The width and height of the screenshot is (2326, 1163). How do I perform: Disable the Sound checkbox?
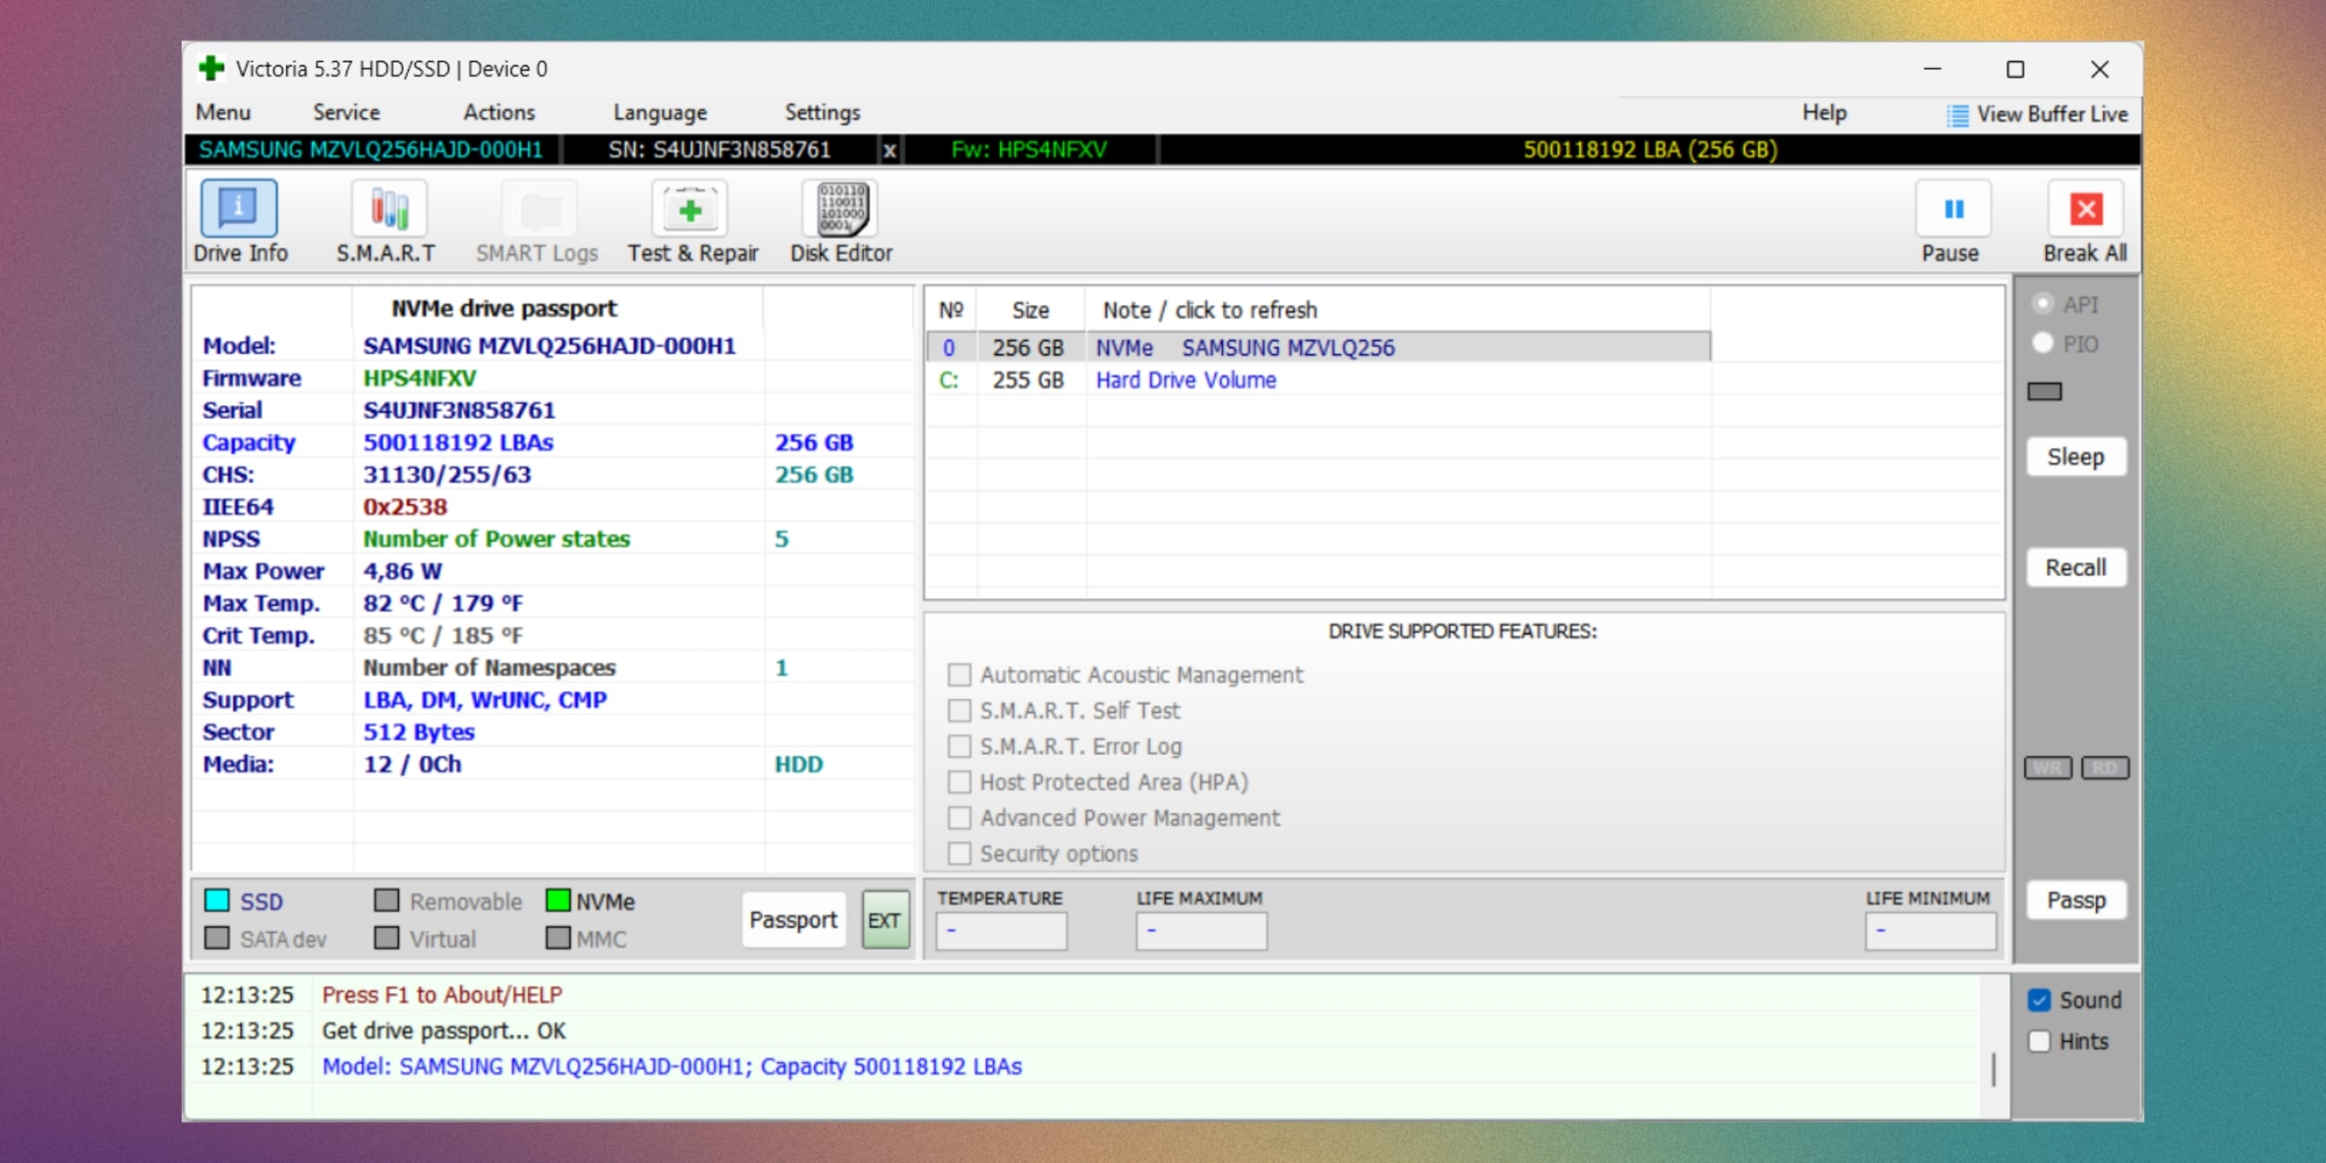(x=2039, y=1000)
